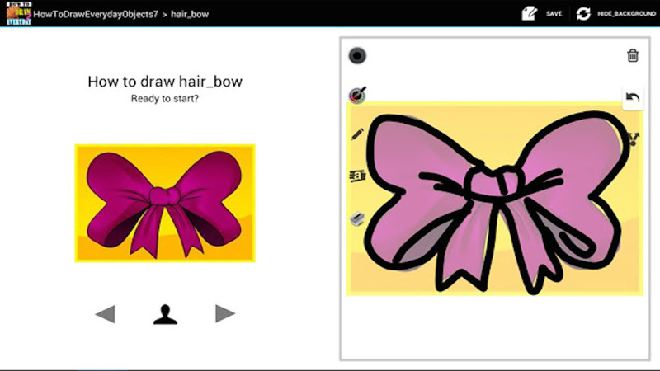Select the text tool icon

pyautogui.click(x=357, y=176)
